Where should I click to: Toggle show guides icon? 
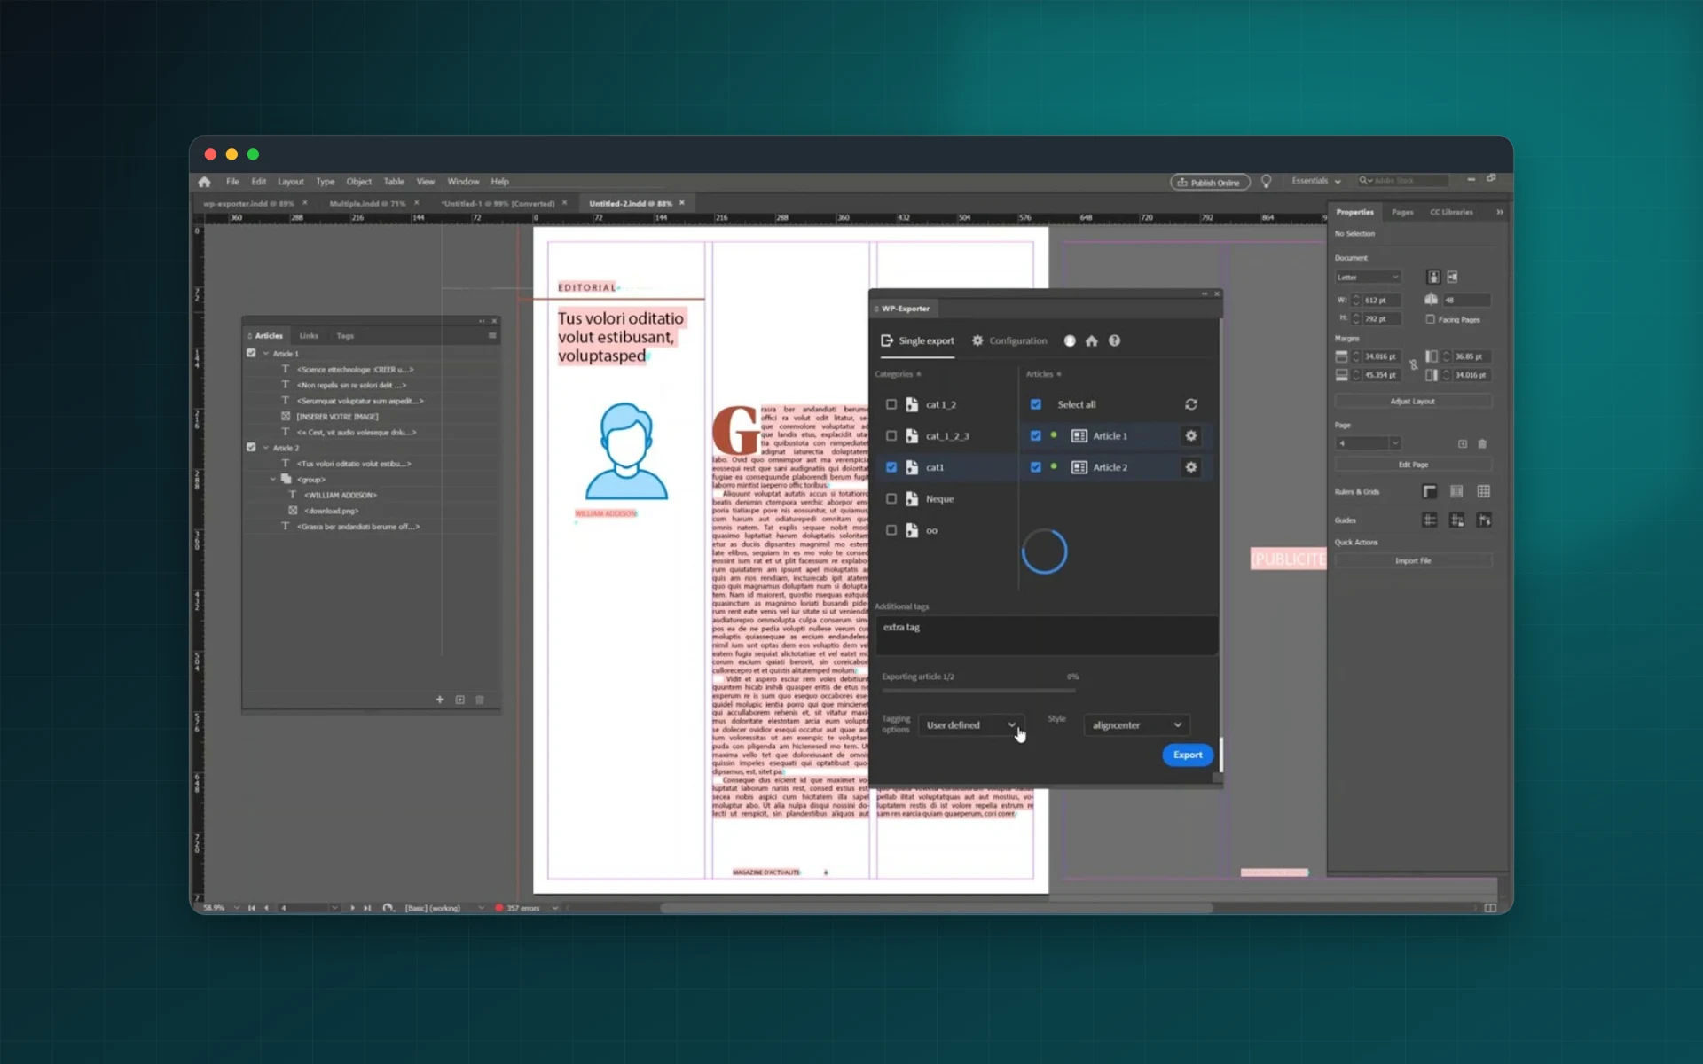click(x=1429, y=520)
